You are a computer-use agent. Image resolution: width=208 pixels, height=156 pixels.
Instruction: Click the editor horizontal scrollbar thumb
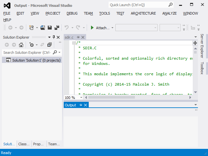point(111,98)
